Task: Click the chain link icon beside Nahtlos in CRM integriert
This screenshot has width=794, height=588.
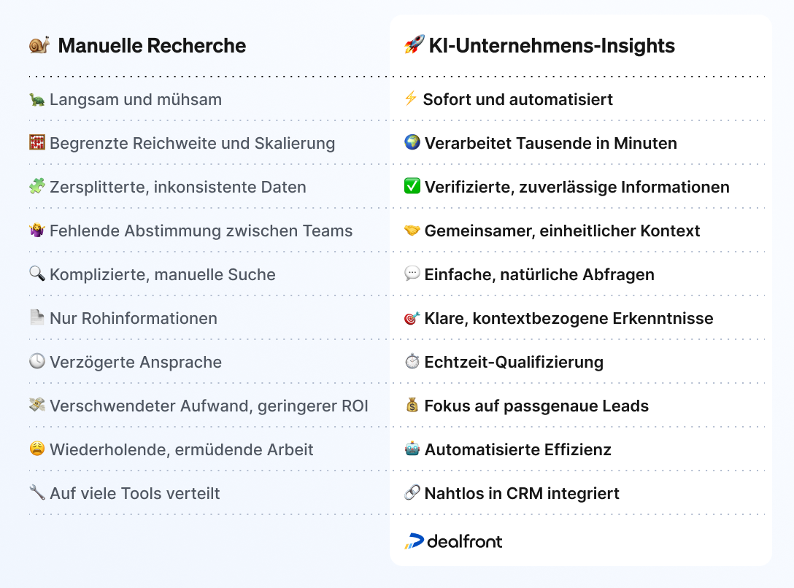Action: (412, 492)
